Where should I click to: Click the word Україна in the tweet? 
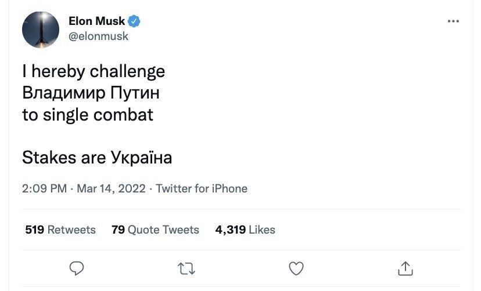(133, 158)
